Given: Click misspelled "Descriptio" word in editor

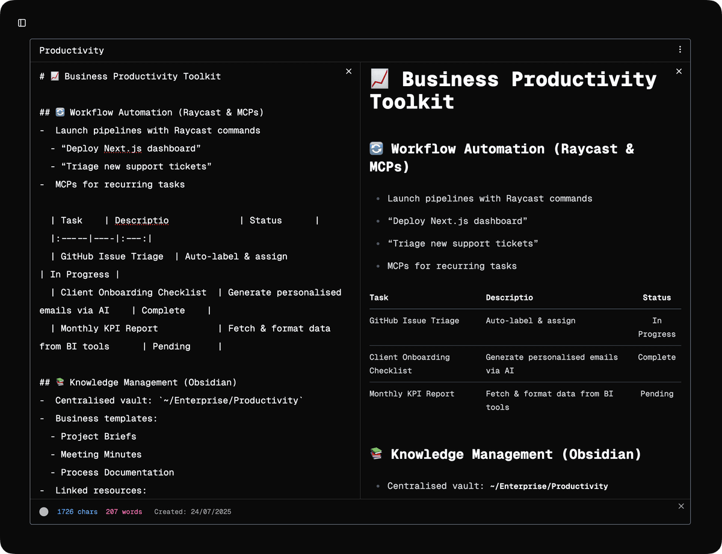Looking at the screenshot, I should click(x=141, y=220).
